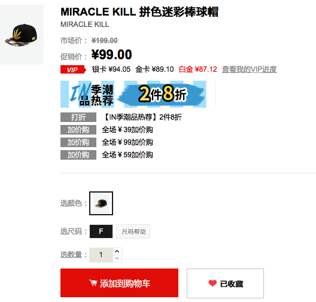Screen dimensions: 316x302
Task: Open the 尺码帮助 size guide
Action: click(133, 231)
